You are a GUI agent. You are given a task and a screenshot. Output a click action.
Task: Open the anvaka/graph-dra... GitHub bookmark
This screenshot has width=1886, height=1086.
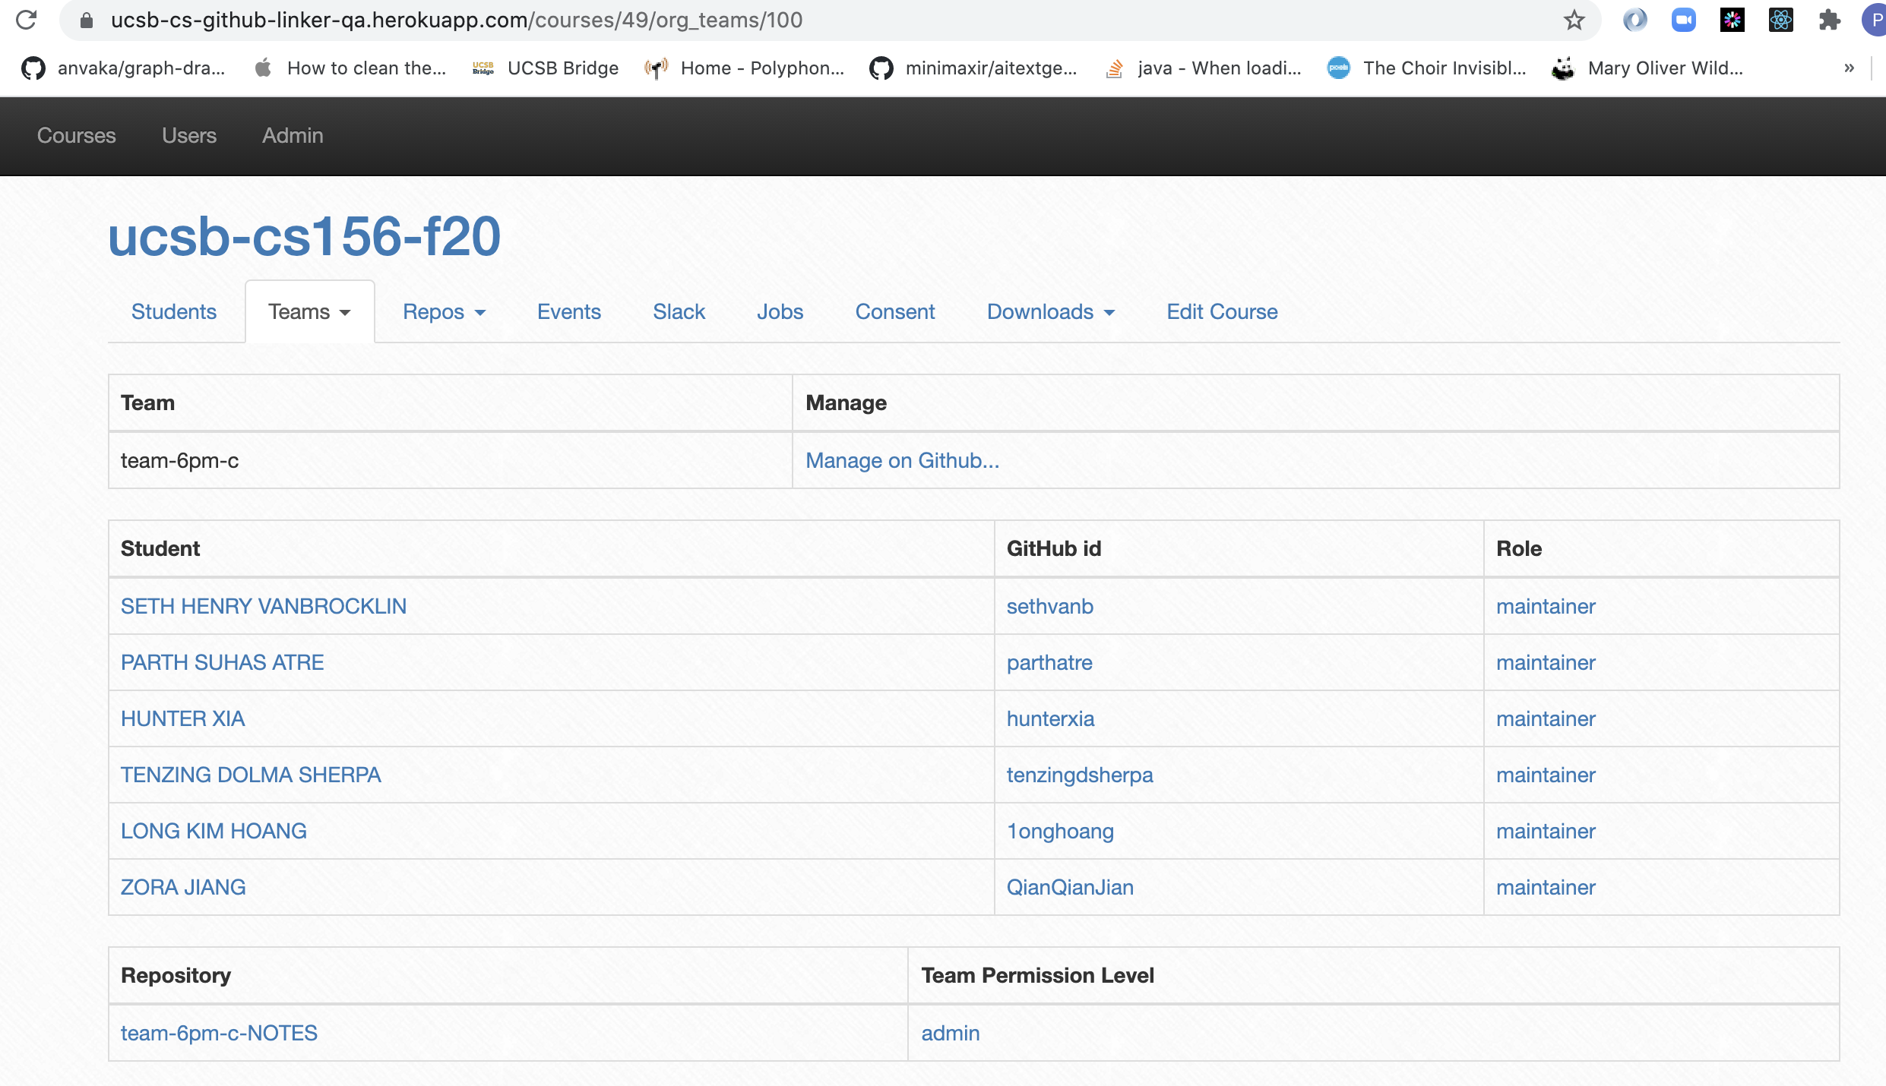tap(124, 68)
